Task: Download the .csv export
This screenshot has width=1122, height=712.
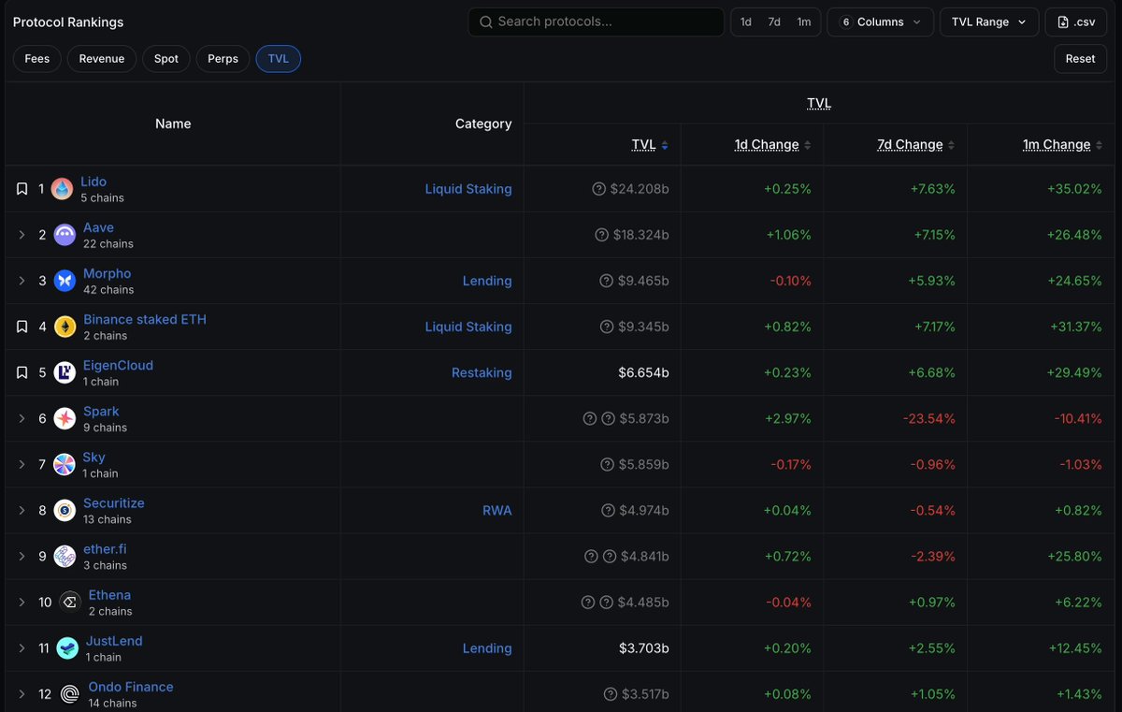Action: point(1076,22)
